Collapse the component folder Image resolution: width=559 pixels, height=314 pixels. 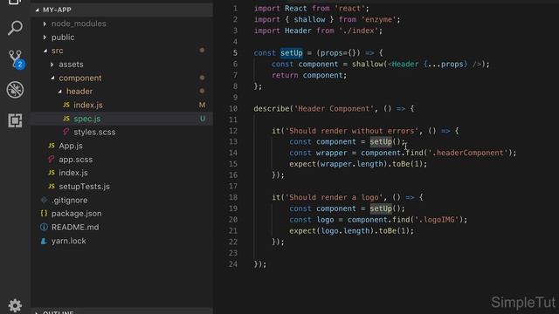click(x=52, y=78)
